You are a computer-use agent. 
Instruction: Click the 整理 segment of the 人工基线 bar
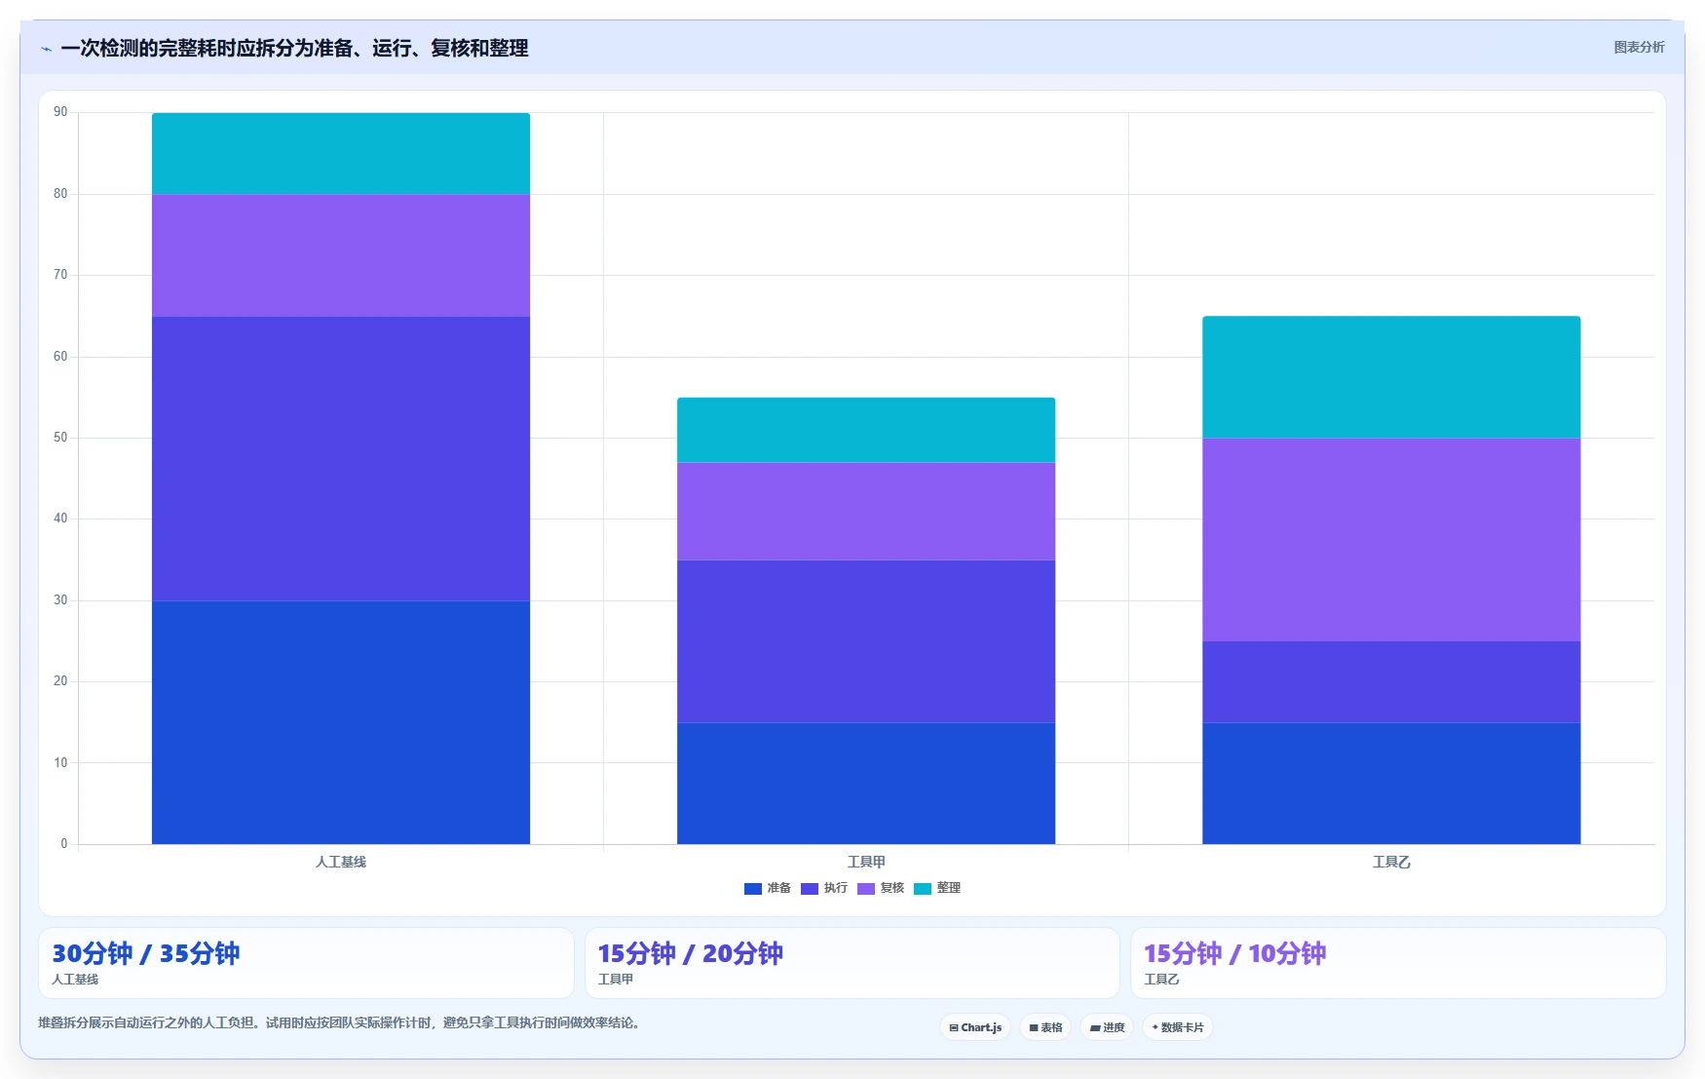pos(341,153)
